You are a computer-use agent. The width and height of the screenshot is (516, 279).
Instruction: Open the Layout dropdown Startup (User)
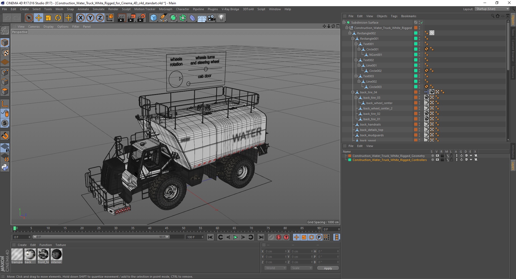[x=492, y=9]
